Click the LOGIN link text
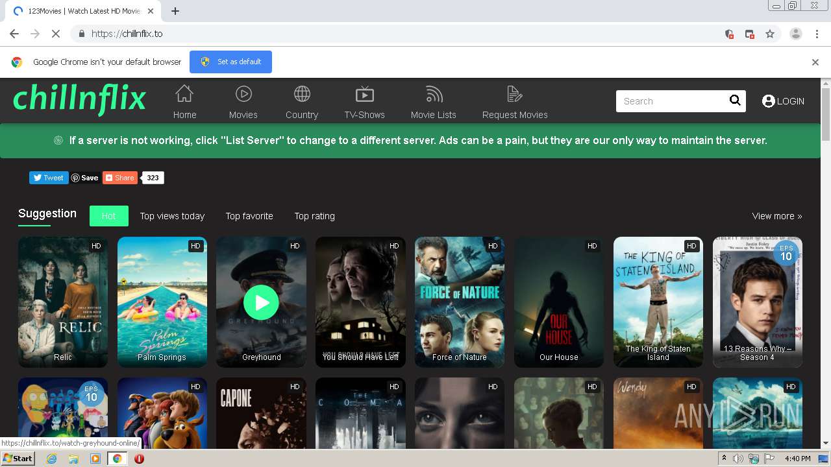 791,101
